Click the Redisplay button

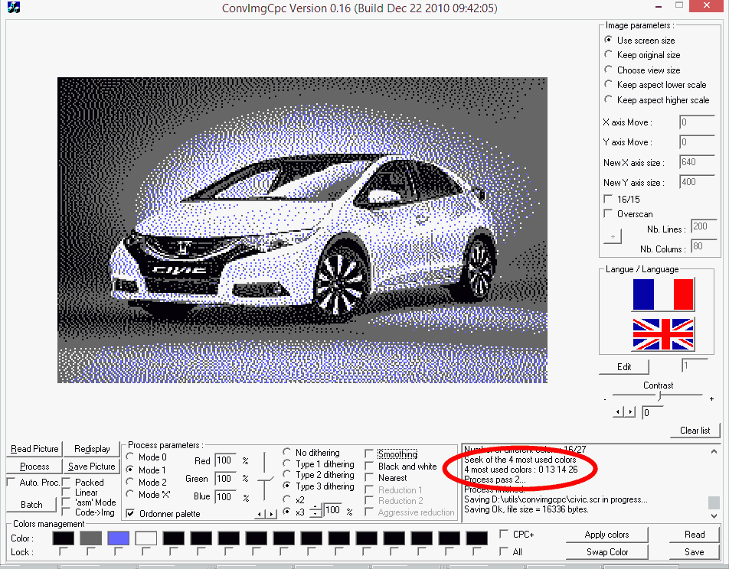(x=92, y=449)
